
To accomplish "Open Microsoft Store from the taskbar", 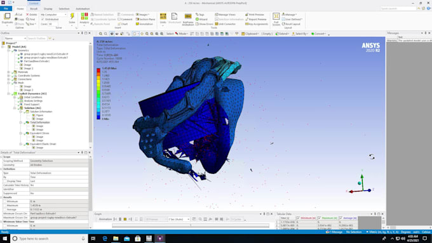I will coord(138,239).
